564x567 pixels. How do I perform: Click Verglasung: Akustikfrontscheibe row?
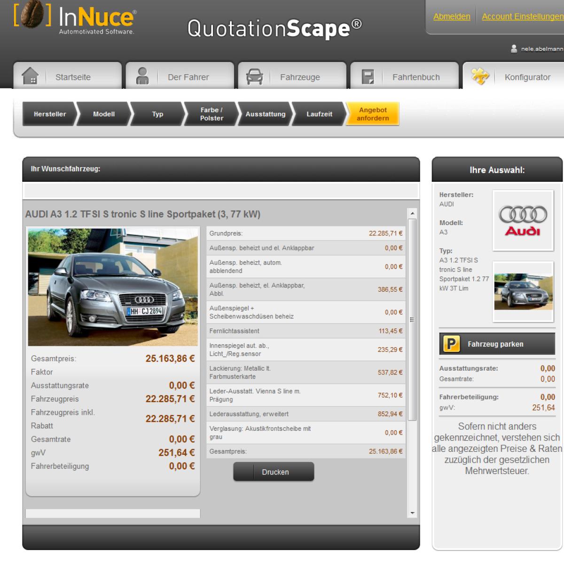(306, 433)
